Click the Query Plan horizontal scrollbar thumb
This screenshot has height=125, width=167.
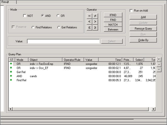(x=81, y=109)
